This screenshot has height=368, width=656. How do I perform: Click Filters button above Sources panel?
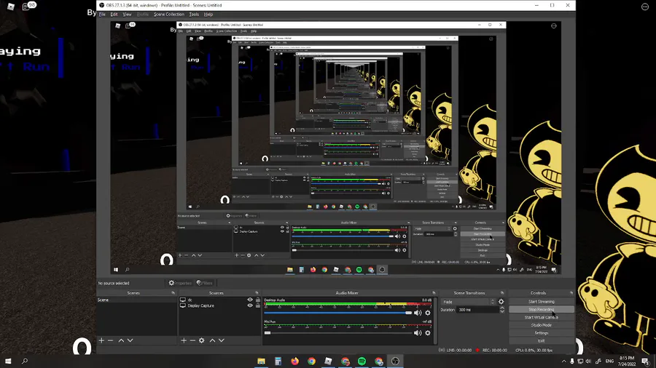pyautogui.click(x=205, y=283)
